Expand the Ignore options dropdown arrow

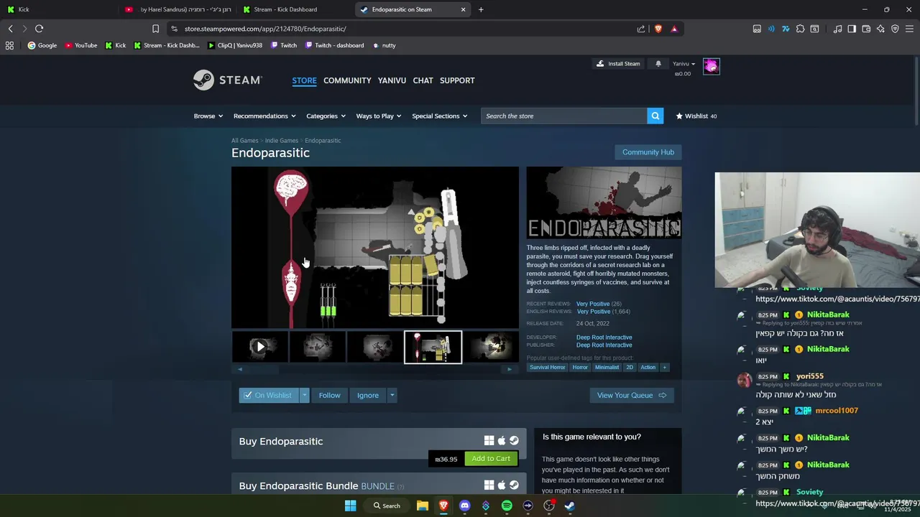click(392, 395)
